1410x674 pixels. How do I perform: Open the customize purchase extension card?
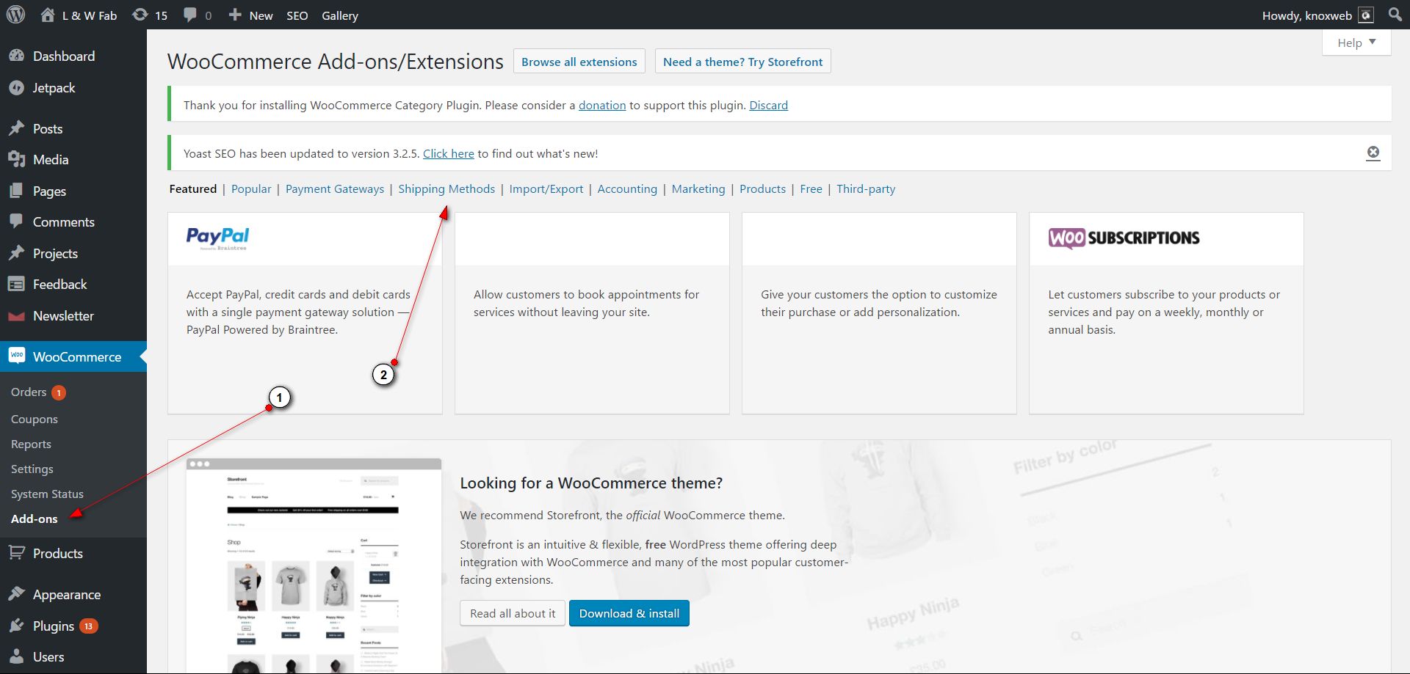879,313
